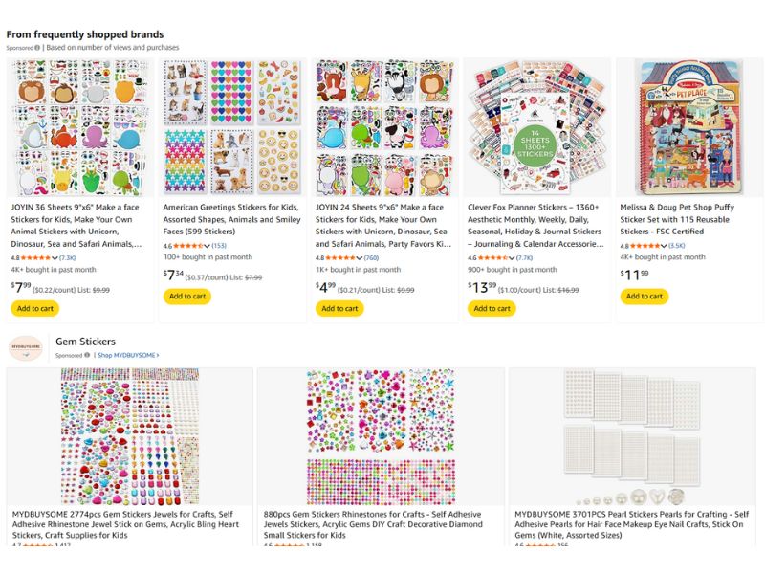Expand rating dropdown for American Greetings Stickers

pos(207,246)
